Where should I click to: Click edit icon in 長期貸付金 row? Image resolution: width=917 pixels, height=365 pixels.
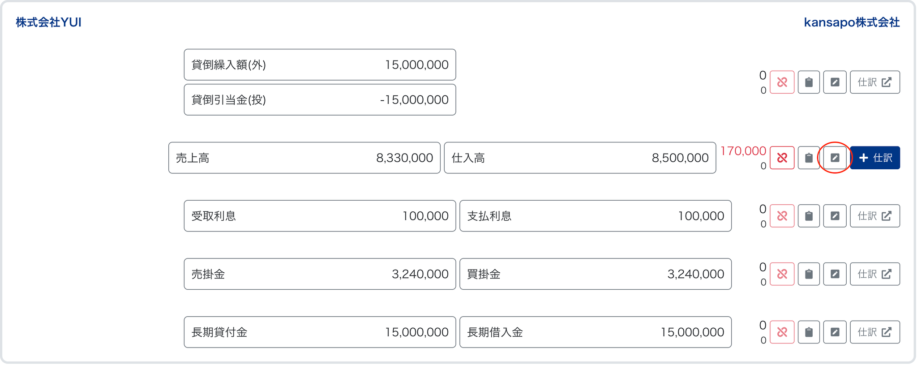click(x=835, y=332)
